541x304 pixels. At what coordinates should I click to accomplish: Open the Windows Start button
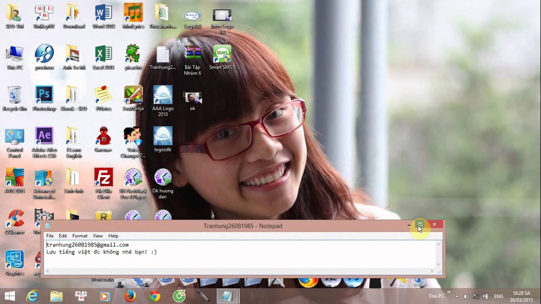click(10, 296)
